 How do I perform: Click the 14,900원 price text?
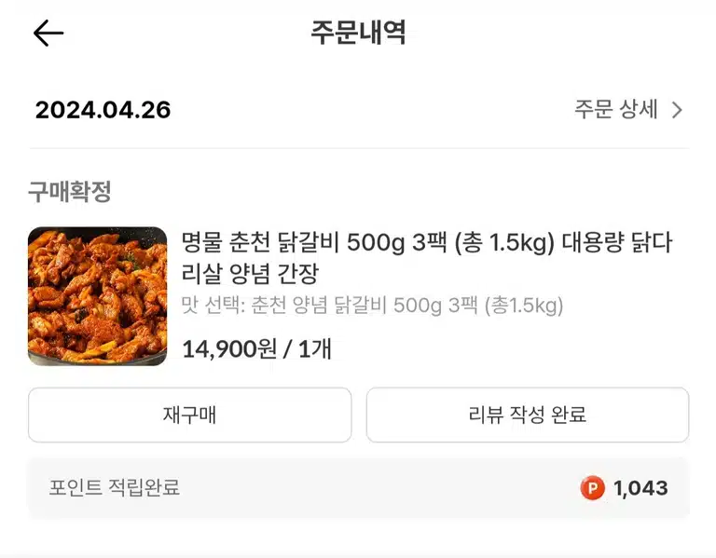tap(229, 349)
